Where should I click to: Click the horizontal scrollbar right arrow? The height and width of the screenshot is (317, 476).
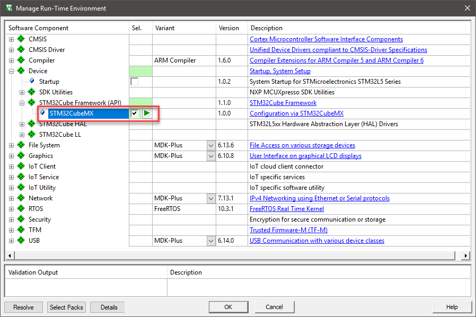click(466, 256)
